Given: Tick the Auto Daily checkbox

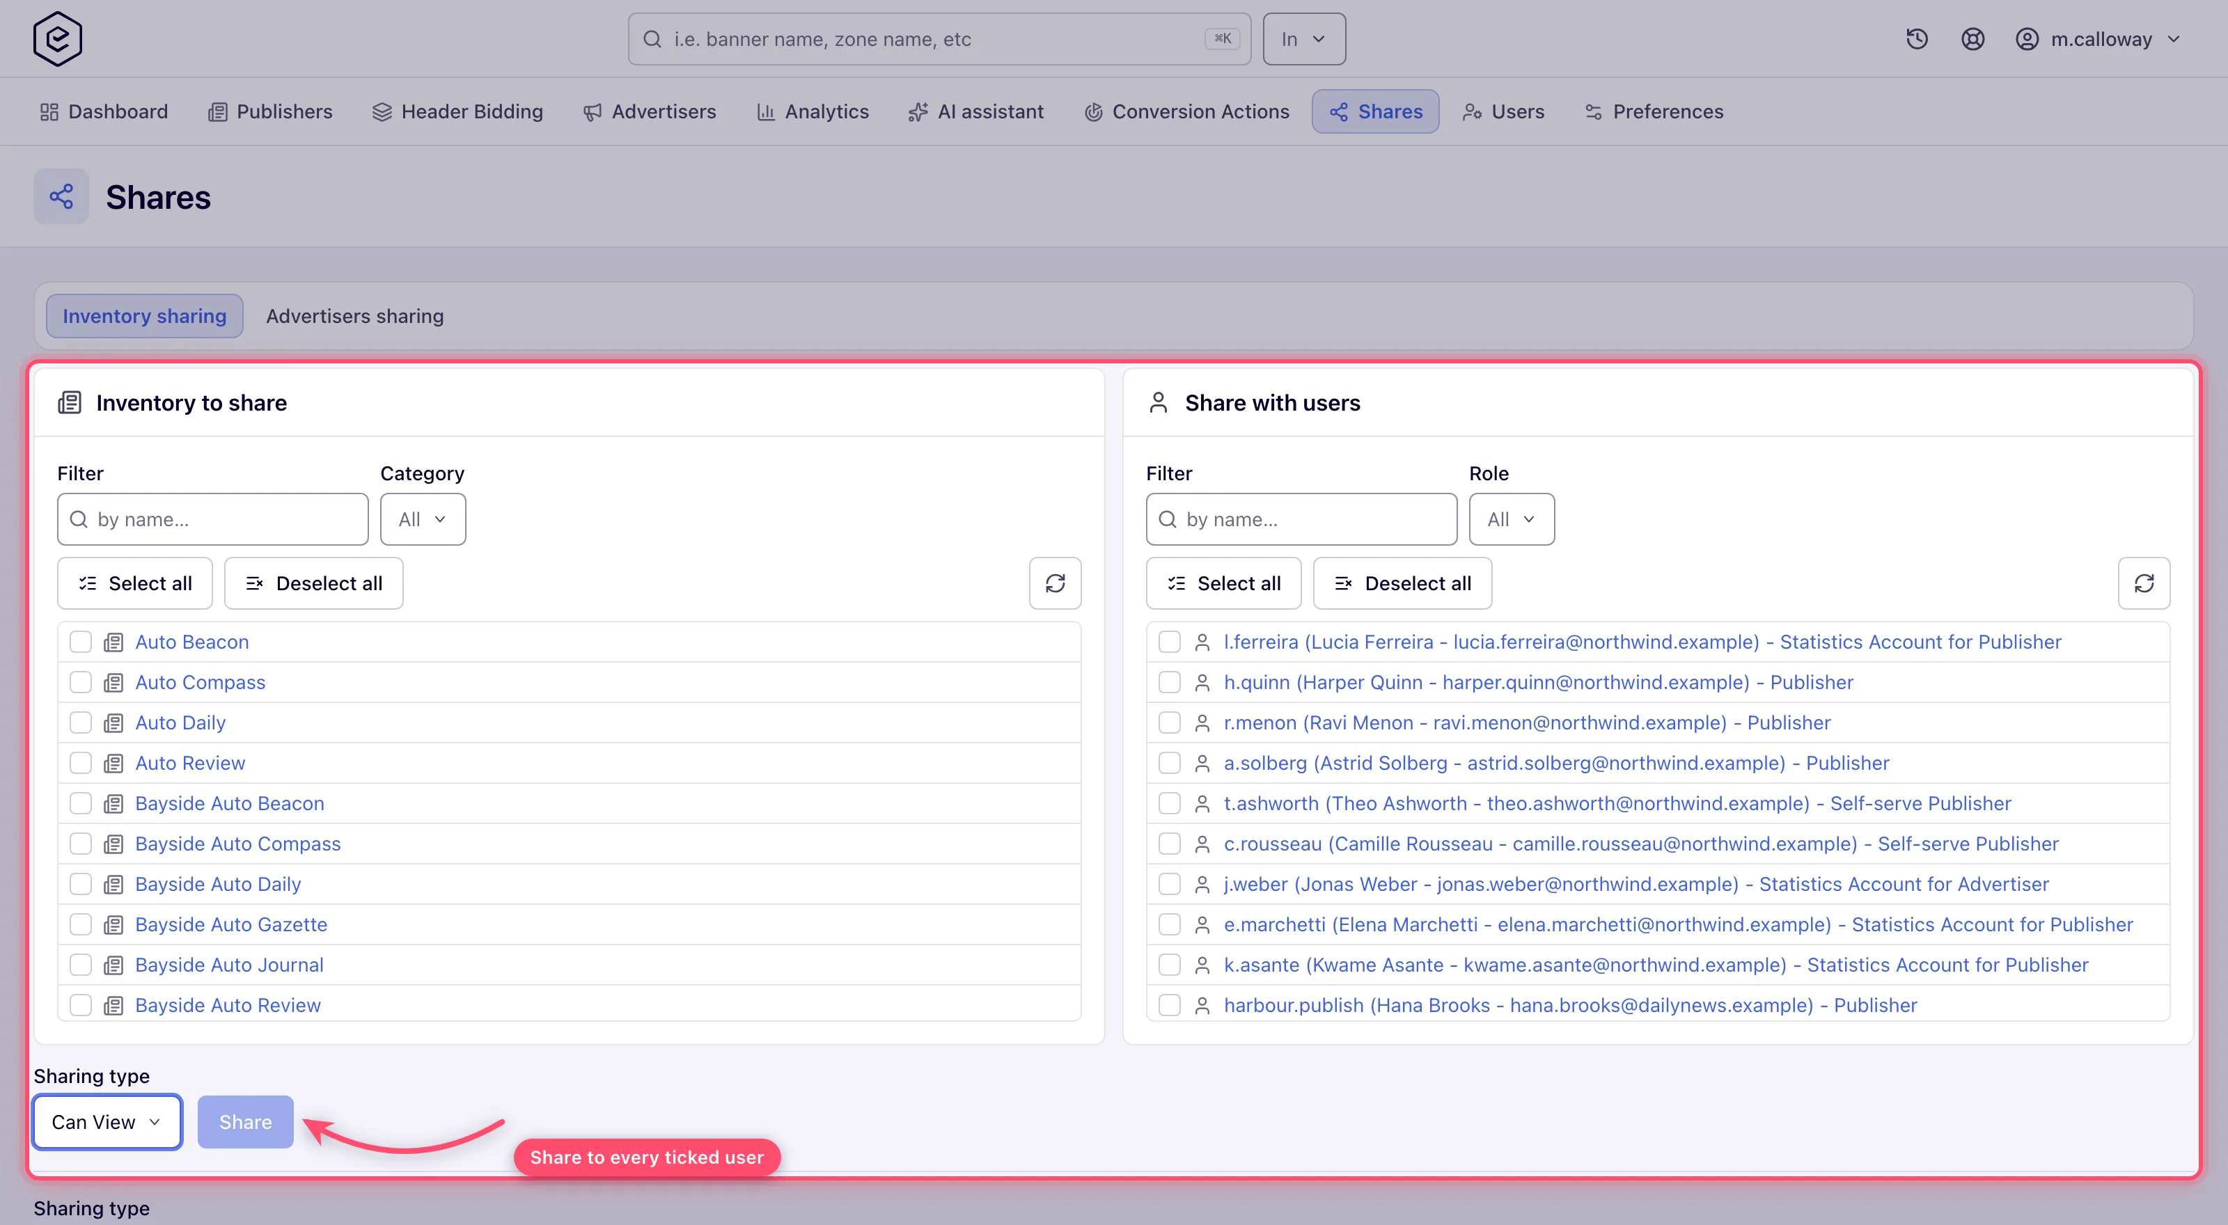Looking at the screenshot, I should (x=81, y=722).
